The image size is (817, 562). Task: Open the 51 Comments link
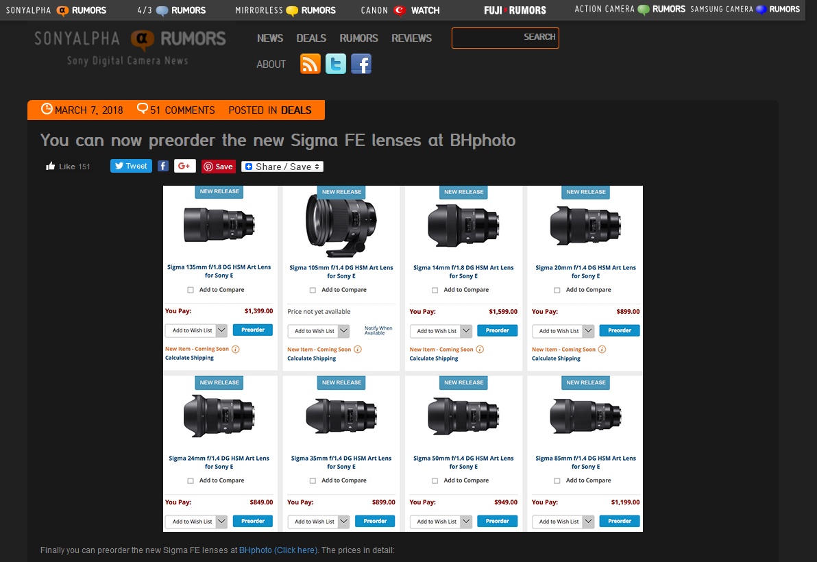pos(182,110)
